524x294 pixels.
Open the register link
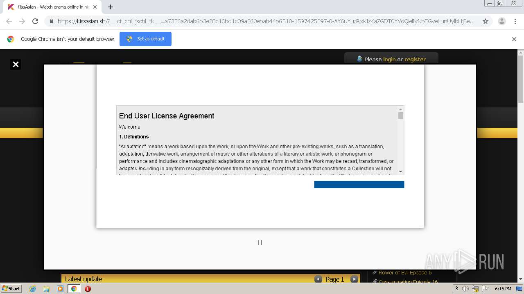click(x=415, y=59)
